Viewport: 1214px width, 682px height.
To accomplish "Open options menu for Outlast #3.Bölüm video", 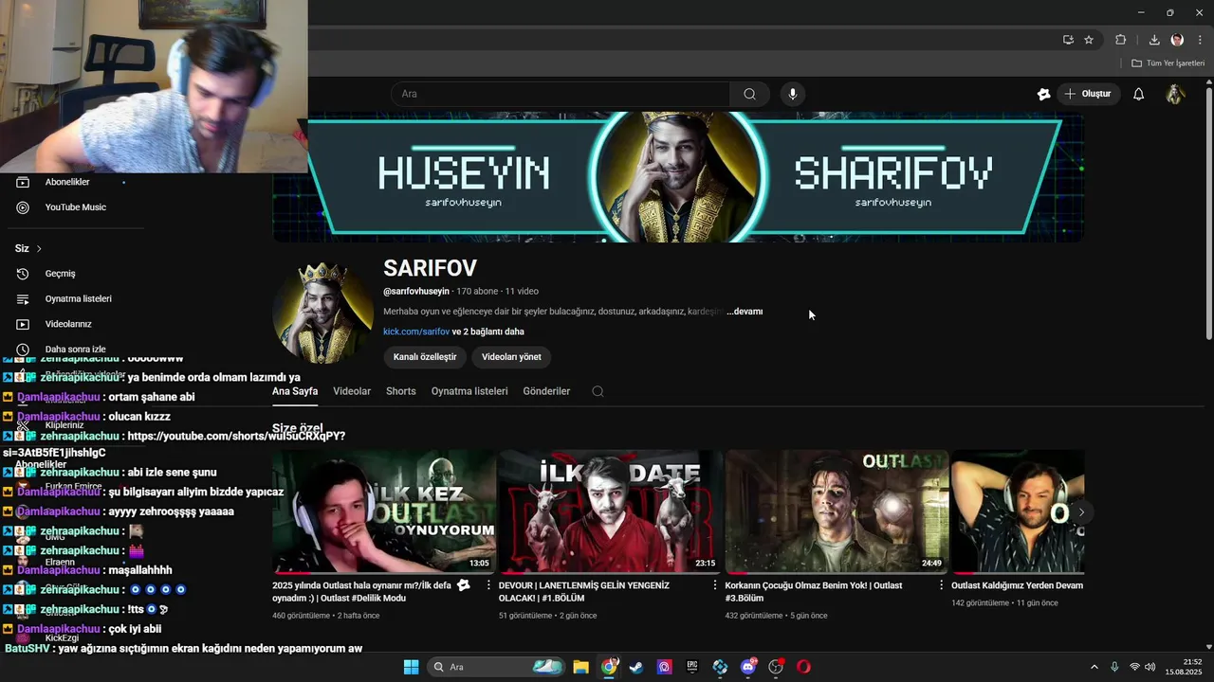I will (x=942, y=585).
